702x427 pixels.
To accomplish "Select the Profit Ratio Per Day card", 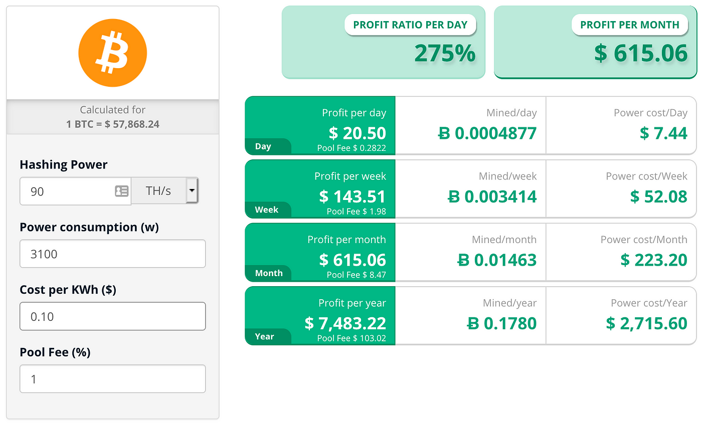I will 384,42.
